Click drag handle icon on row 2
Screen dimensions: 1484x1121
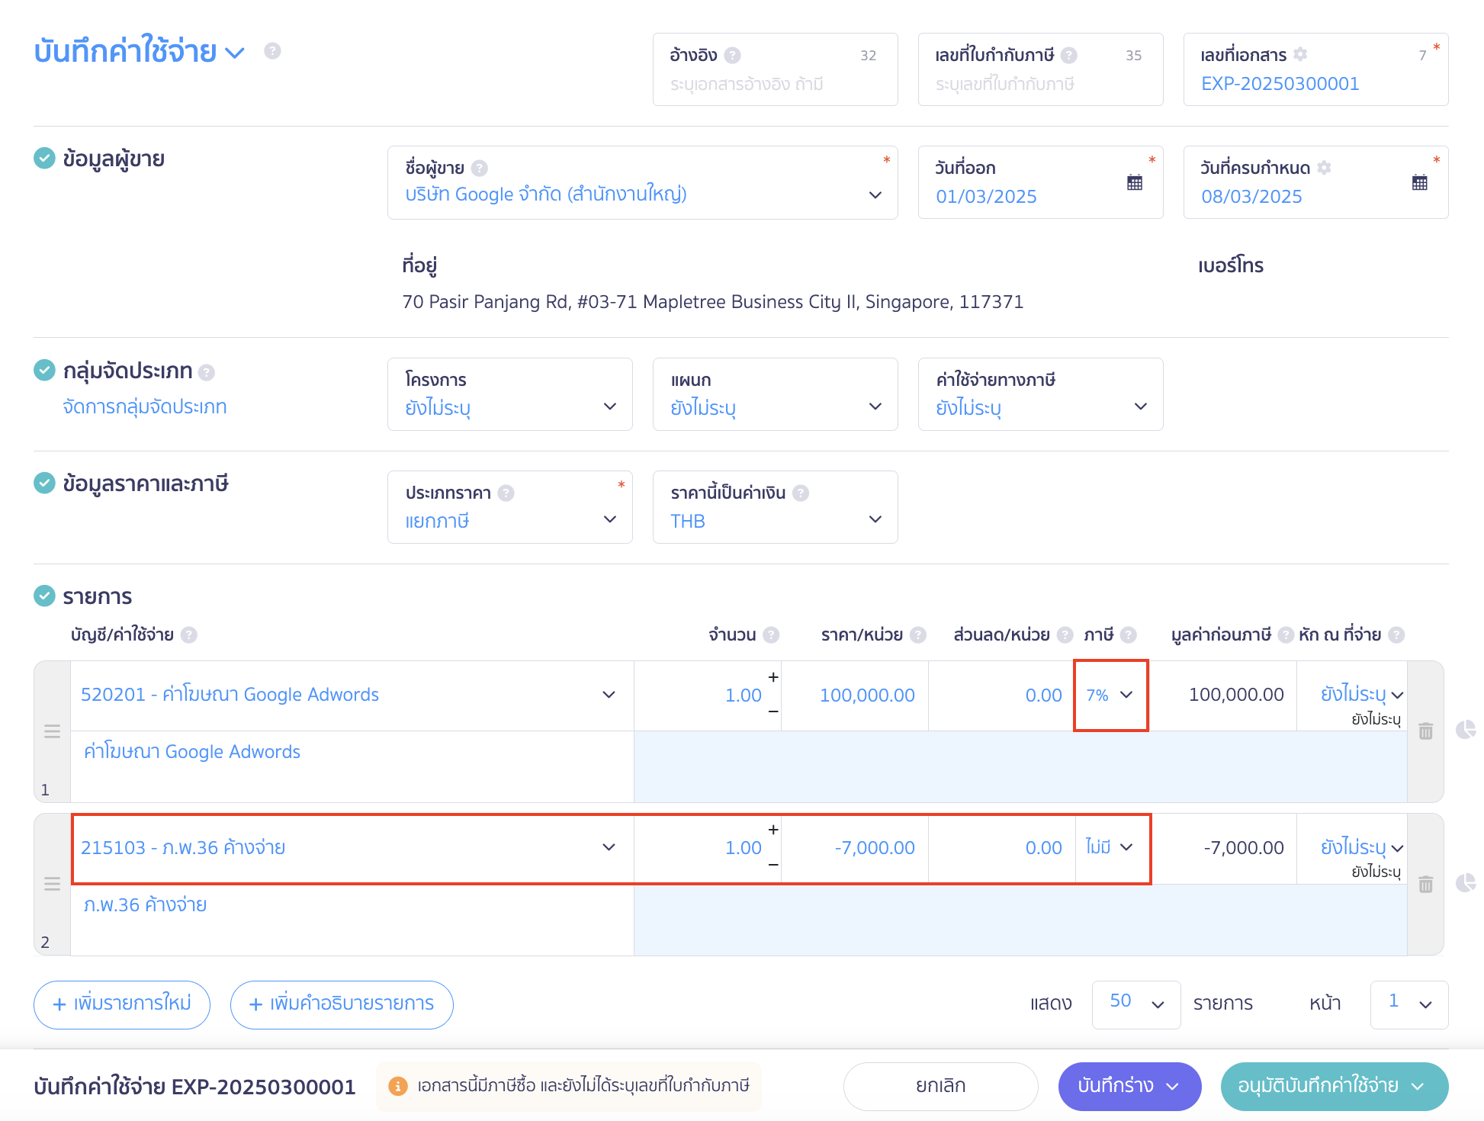tap(52, 884)
